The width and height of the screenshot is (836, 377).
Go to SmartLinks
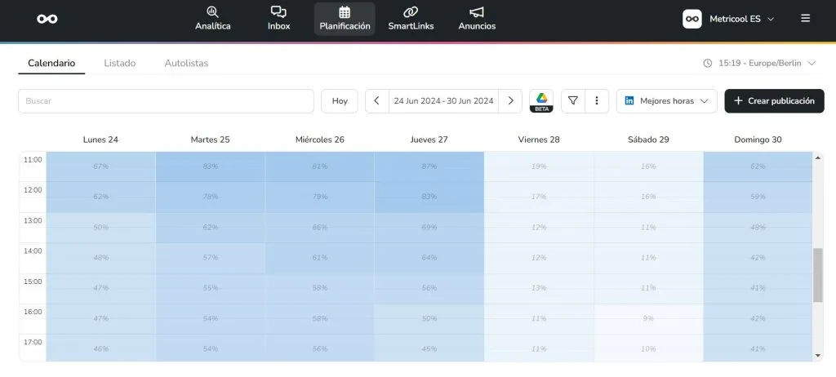pos(411,19)
